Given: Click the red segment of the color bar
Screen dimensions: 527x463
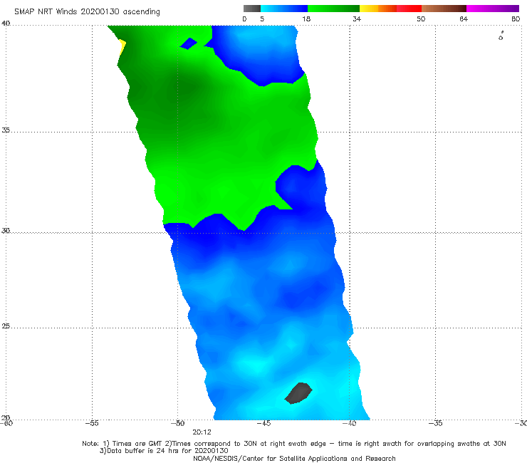Looking at the screenshot, I should [409, 9].
